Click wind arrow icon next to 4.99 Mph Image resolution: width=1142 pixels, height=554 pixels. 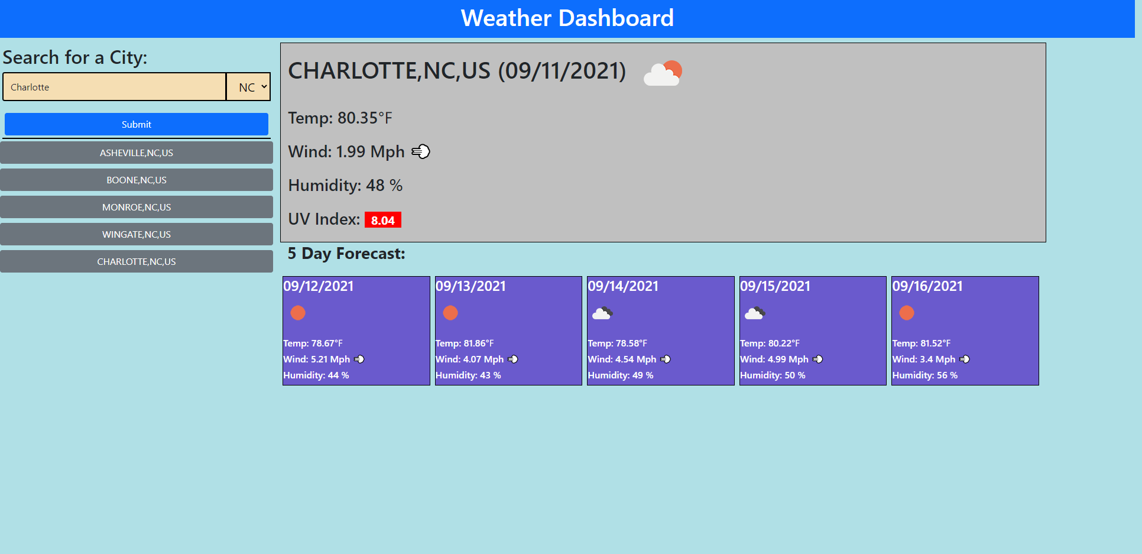tap(818, 359)
